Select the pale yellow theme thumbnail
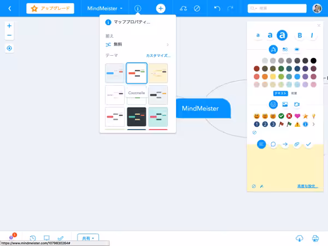The height and width of the screenshot is (246, 328). (158, 73)
